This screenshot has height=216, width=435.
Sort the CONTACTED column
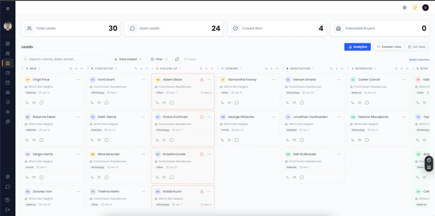click(x=136, y=69)
